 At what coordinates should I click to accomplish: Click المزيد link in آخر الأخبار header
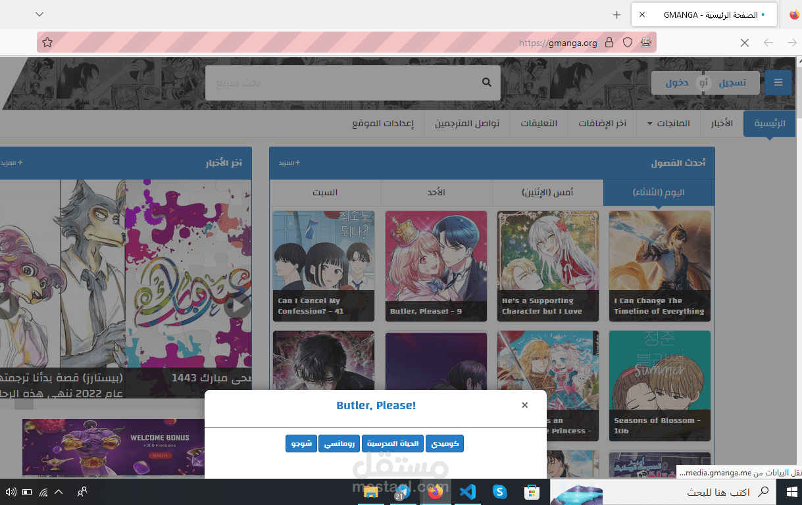pyautogui.click(x=11, y=162)
